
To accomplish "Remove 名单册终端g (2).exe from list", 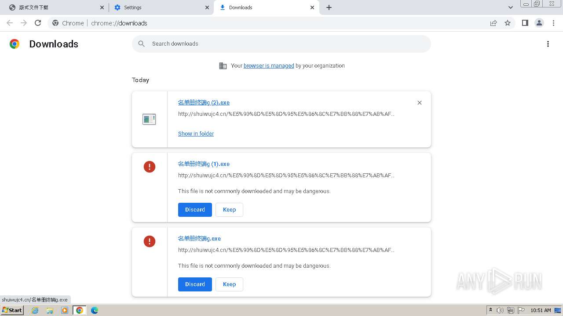I will point(420,103).
